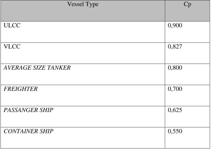Click the 0,625 Cp value
Image resolution: width=211 pixels, height=149 pixels.
click(x=175, y=110)
